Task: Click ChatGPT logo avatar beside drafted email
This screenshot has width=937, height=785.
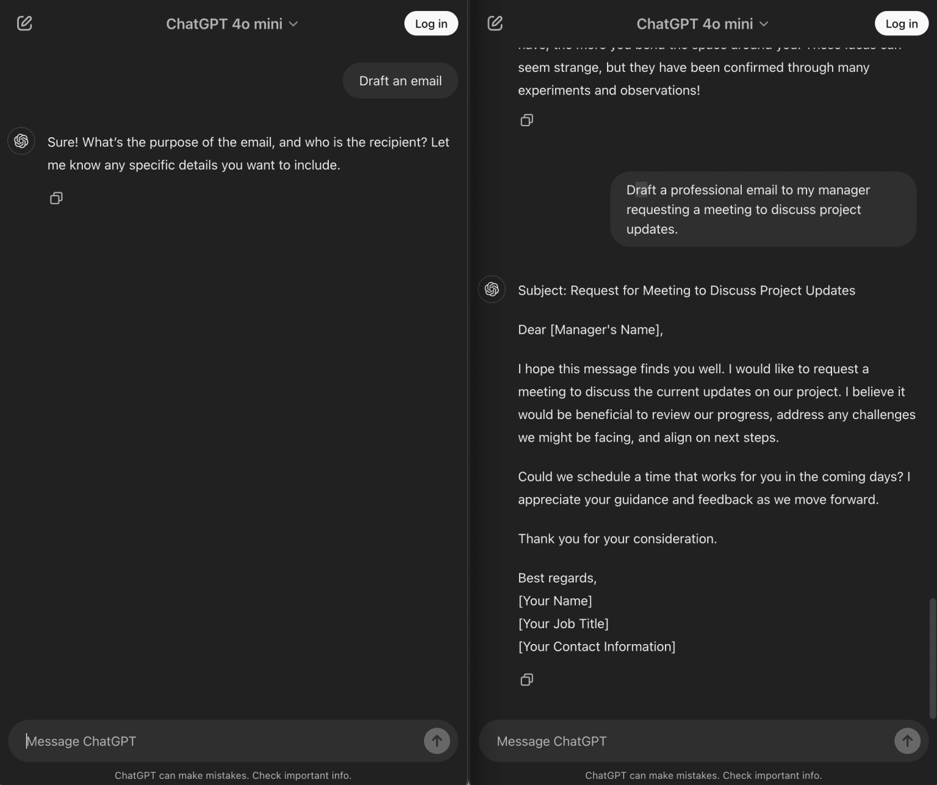Action: 492,289
